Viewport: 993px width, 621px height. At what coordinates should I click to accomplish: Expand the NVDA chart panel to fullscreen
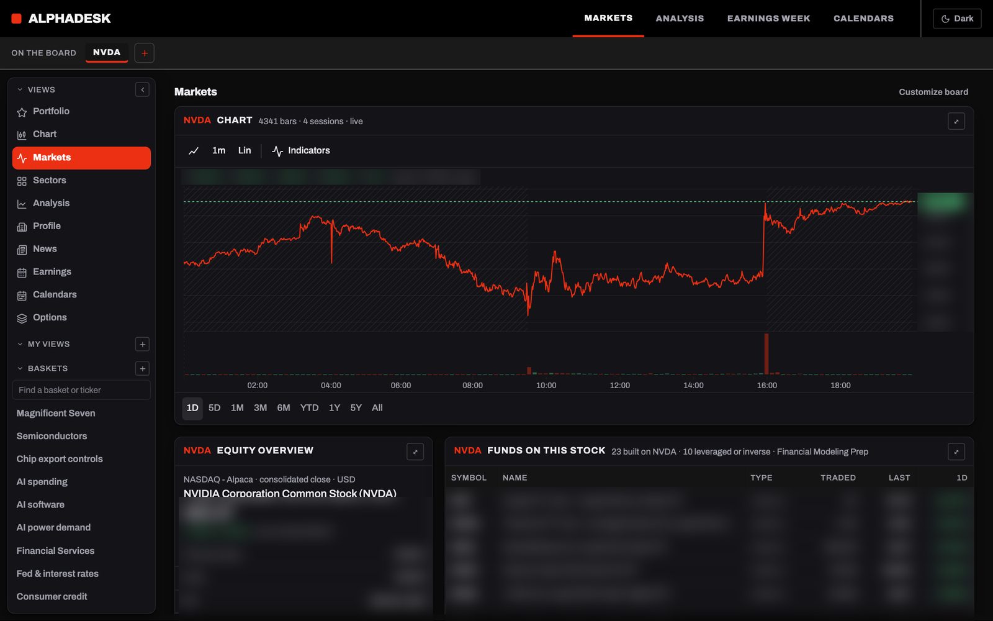coord(956,121)
